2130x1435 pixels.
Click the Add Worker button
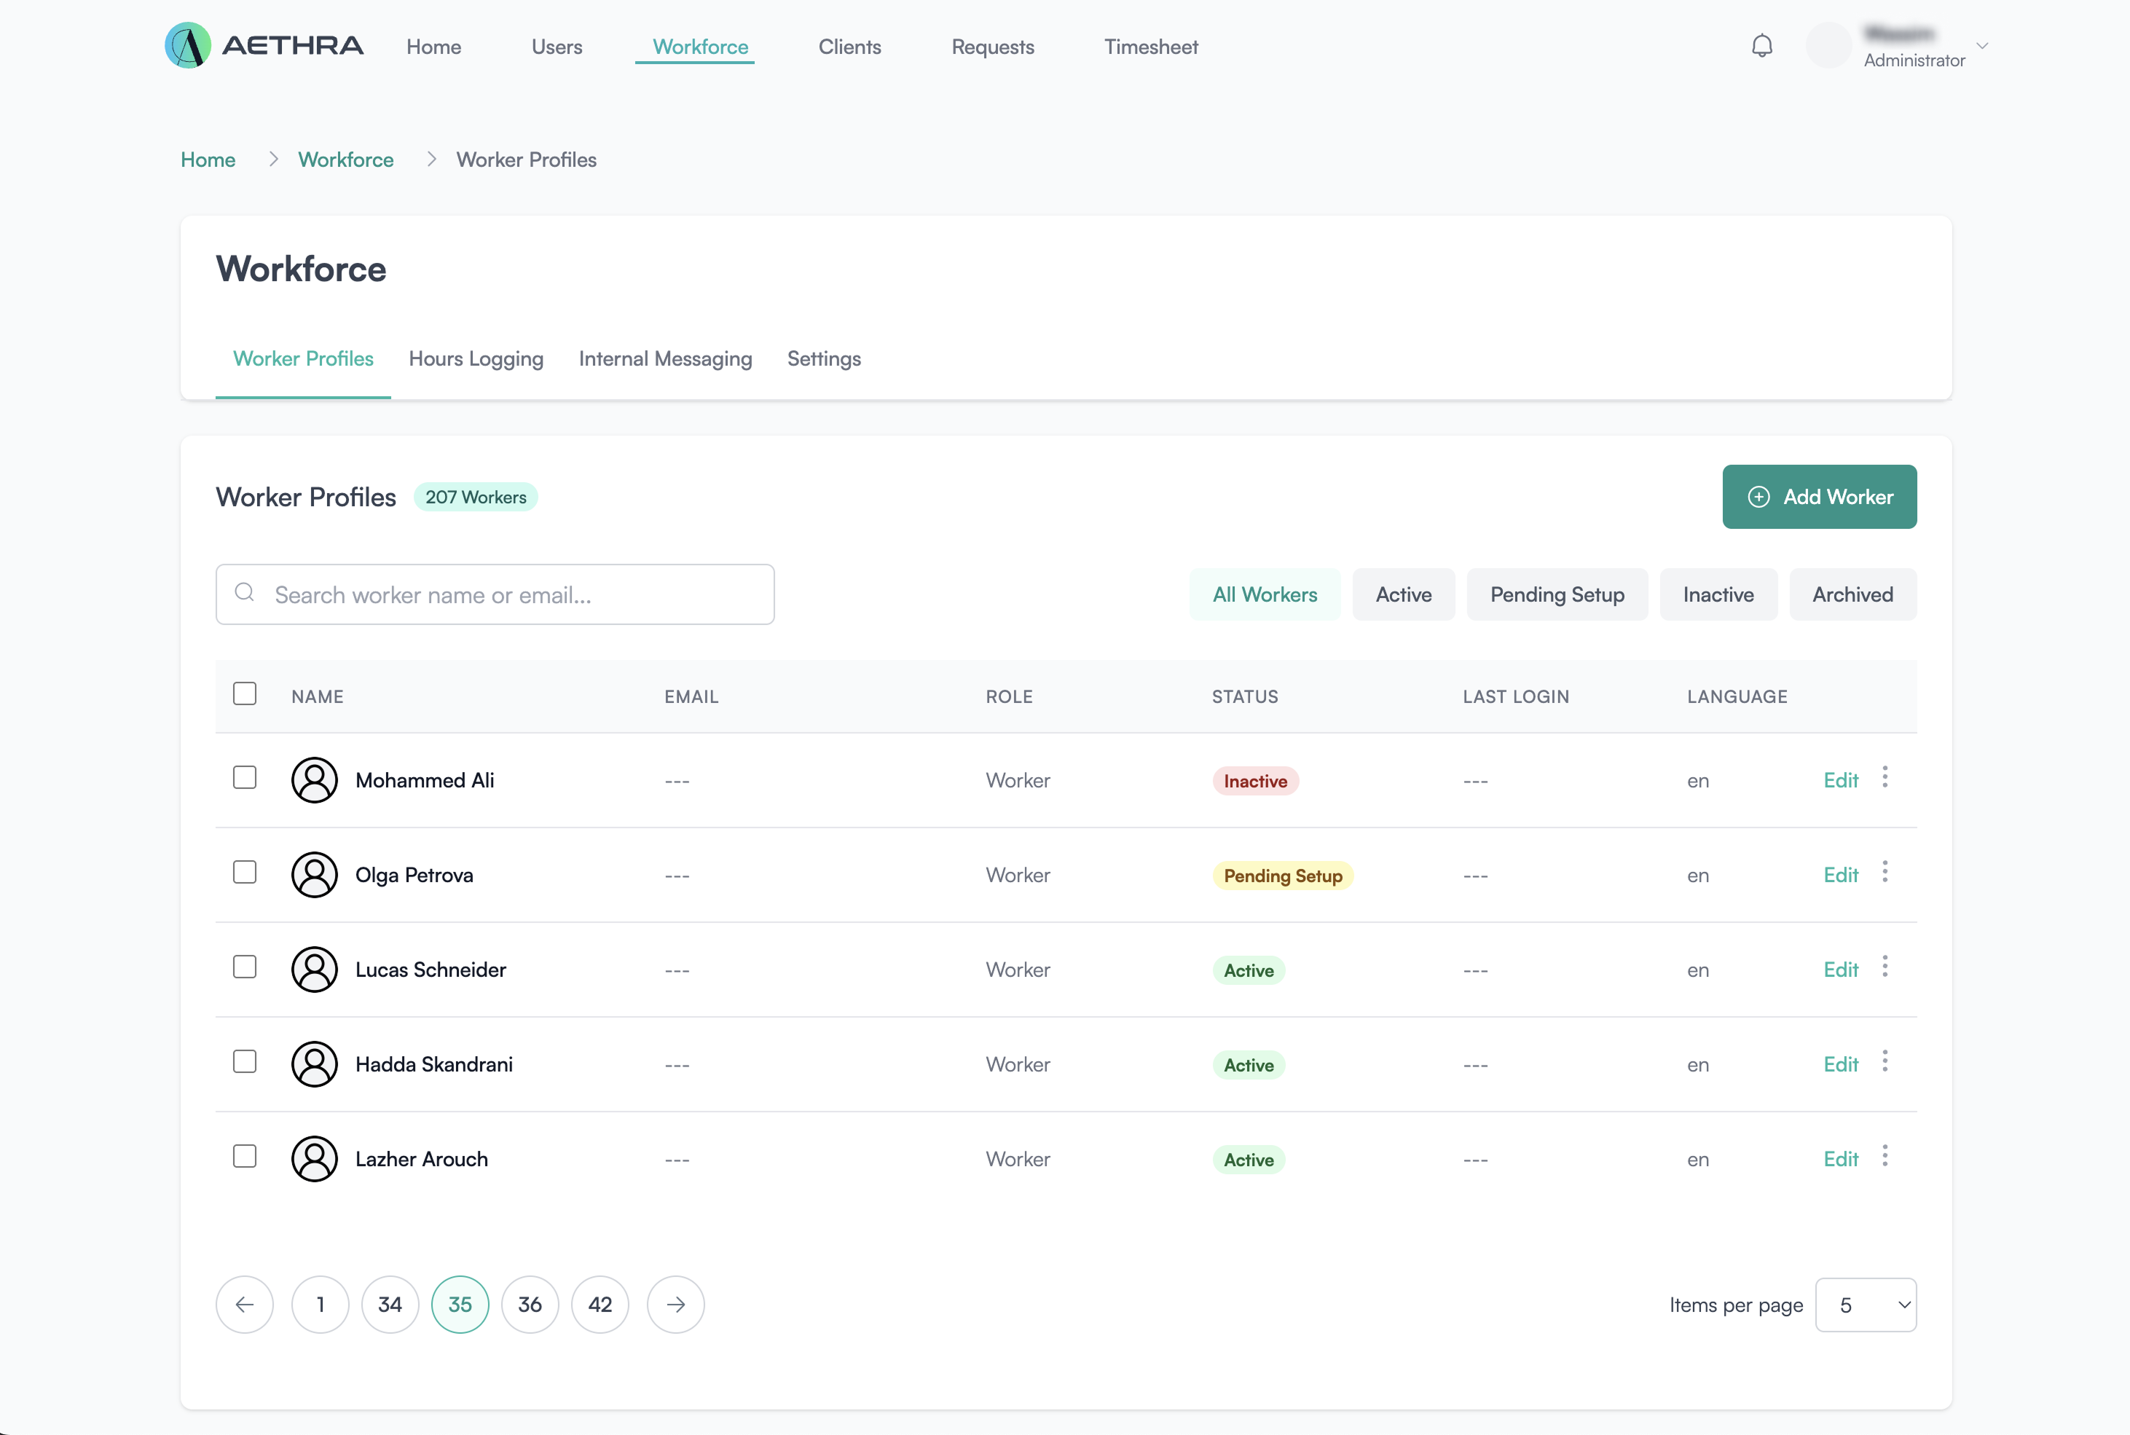[x=1819, y=497]
